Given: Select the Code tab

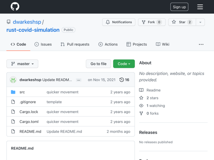Looking at the screenshot, I should (18, 44).
